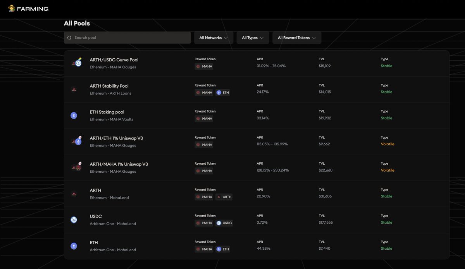Select the ETH reward badge in ARTH Stability Pool
The width and height of the screenshot is (465, 269).
(x=223, y=92)
